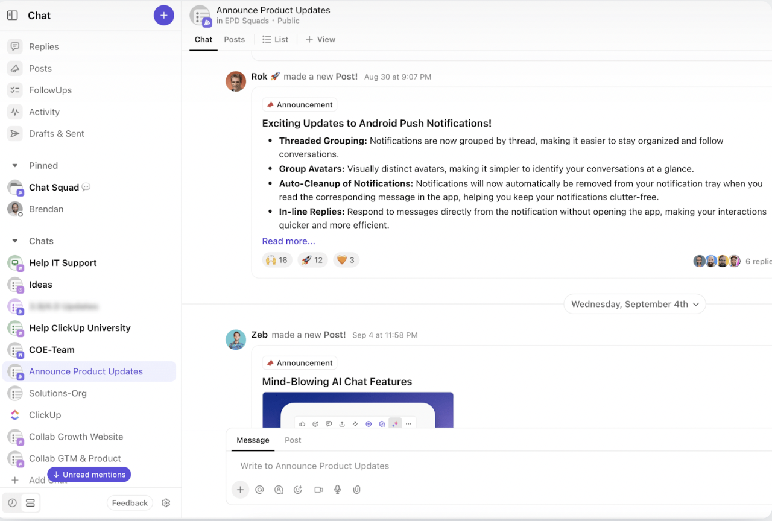
Task: Toggle the raised hands reaction with 16
Action: [x=277, y=260]
